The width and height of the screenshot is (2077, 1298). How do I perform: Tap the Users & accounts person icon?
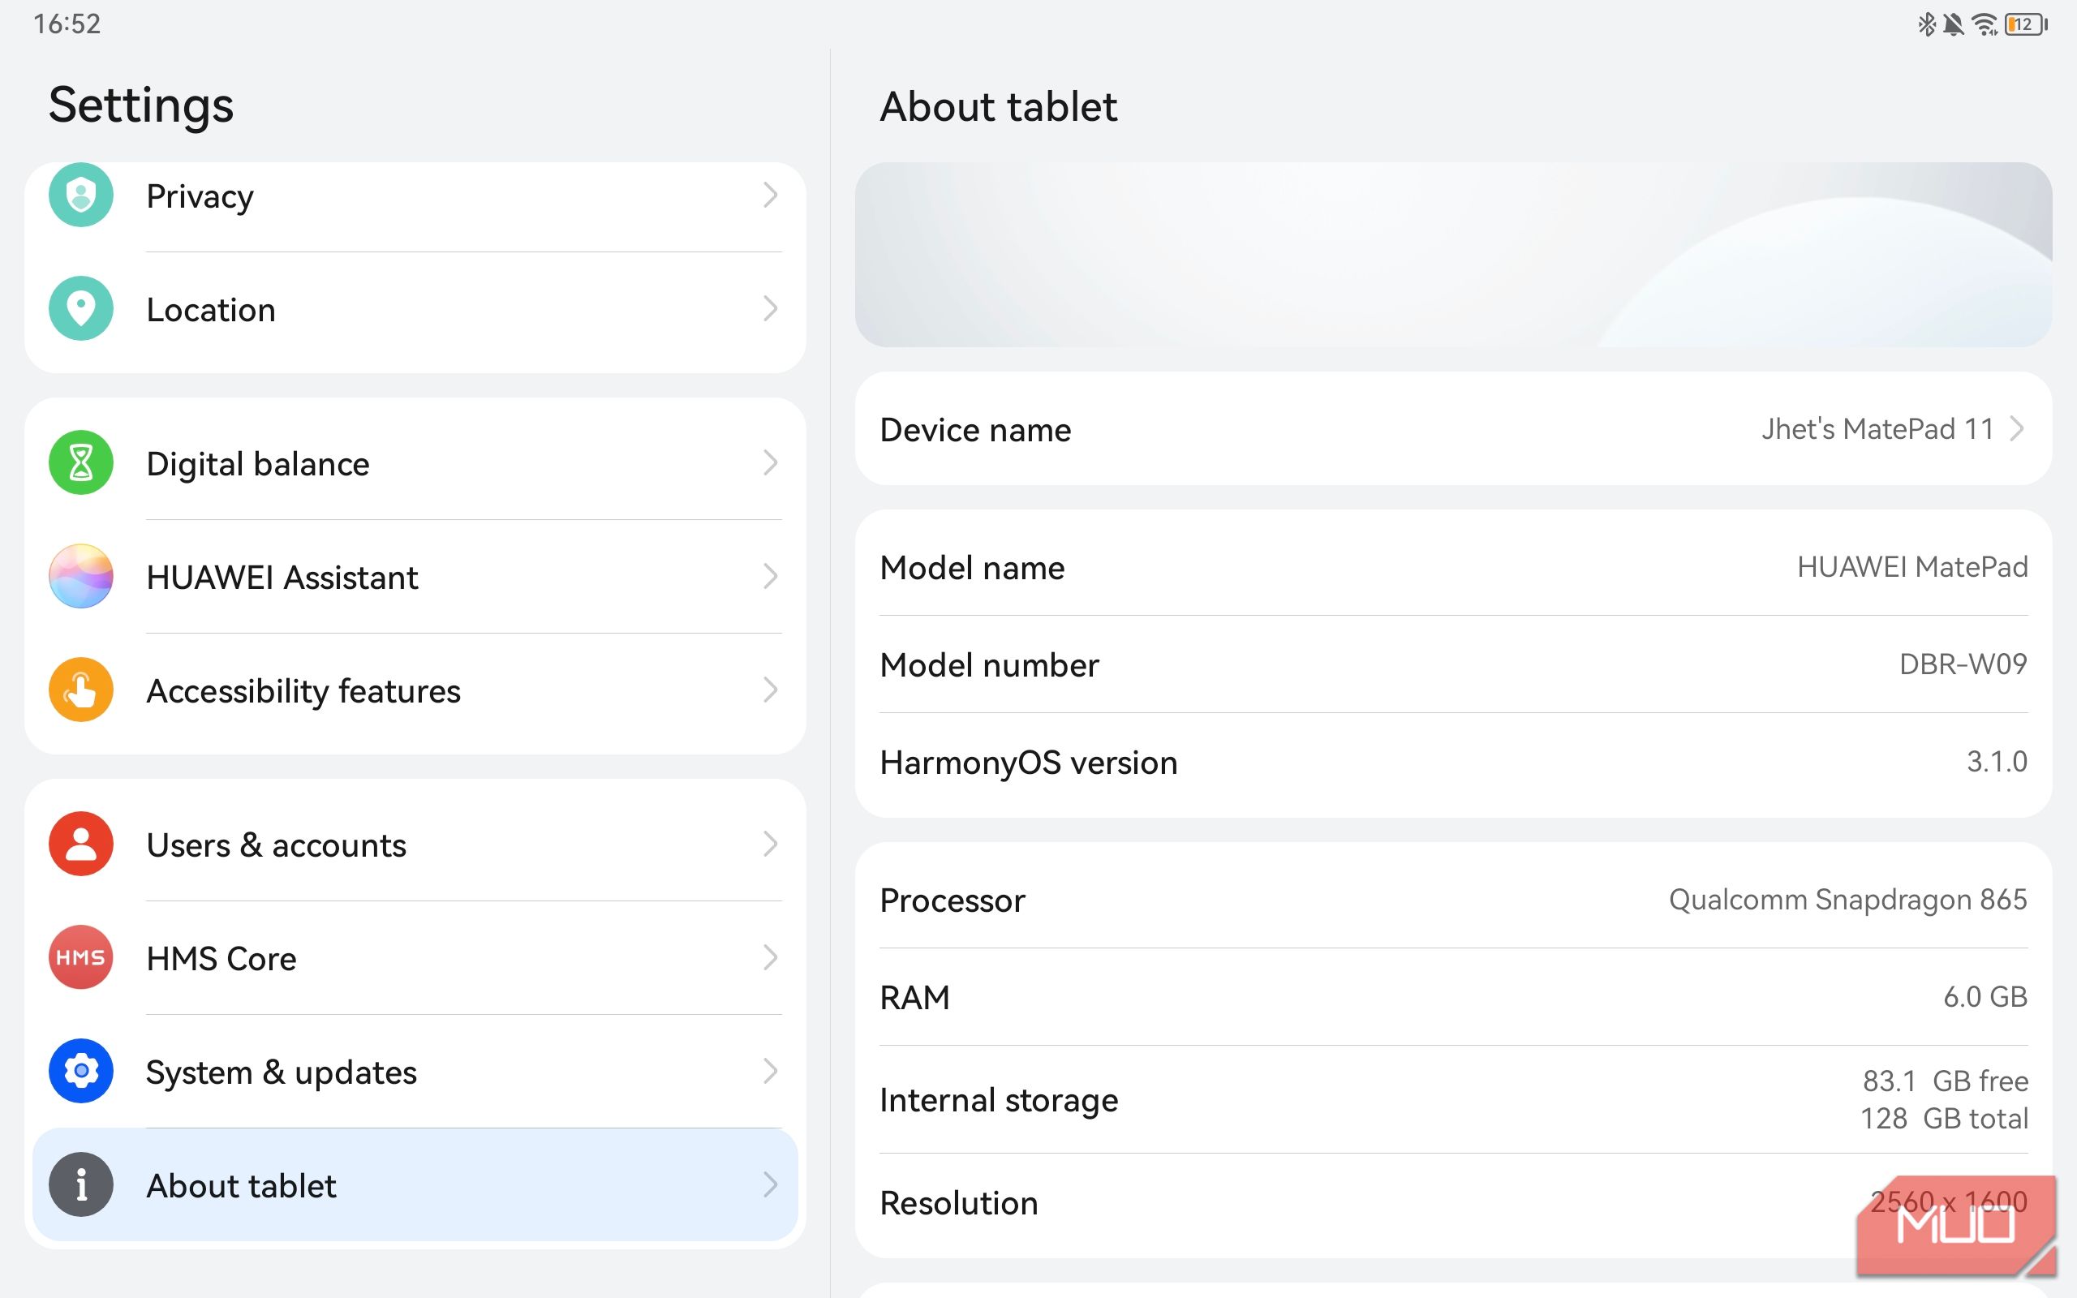tap(80, 844)
